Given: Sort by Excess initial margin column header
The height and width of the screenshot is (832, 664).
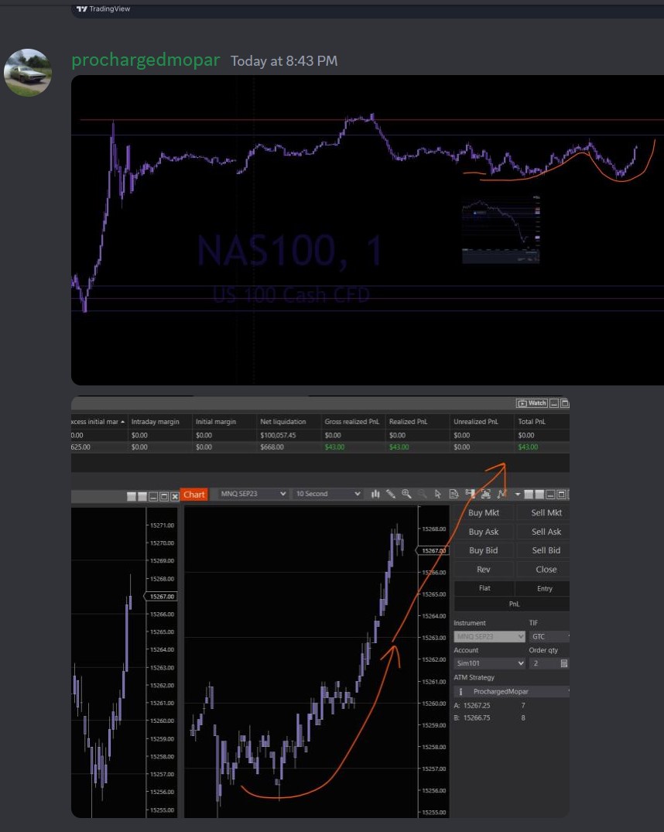Looking at the screenshot, I should click(99, 421).
